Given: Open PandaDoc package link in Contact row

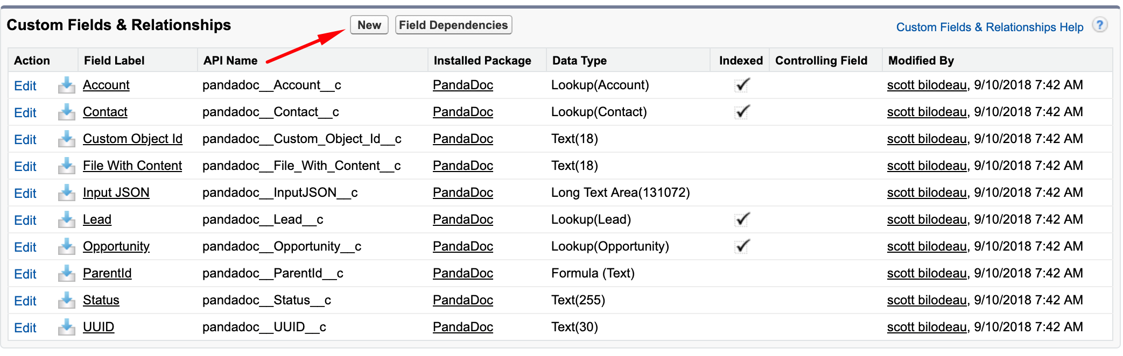Looking at the screenshot, I should click(463, 112).
